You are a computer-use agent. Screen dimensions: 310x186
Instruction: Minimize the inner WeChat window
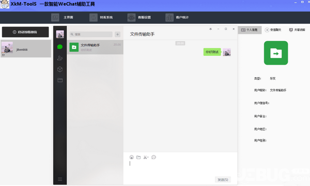(x=218, y=29)
